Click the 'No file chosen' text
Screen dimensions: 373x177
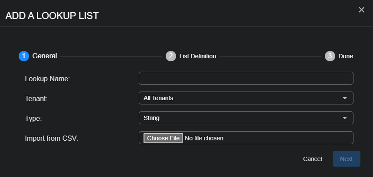click(204, 138)
